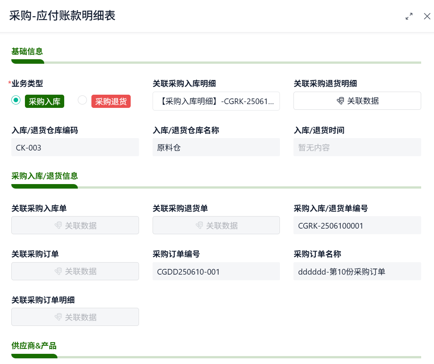The width and height of the screenshot is (434, 364).
Task: Select the 采购退货 radio button
Action: (x=82, y=100)
